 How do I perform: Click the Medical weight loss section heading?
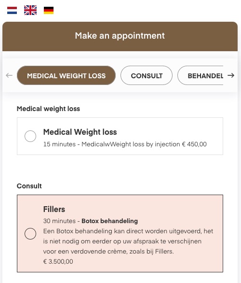48,109
